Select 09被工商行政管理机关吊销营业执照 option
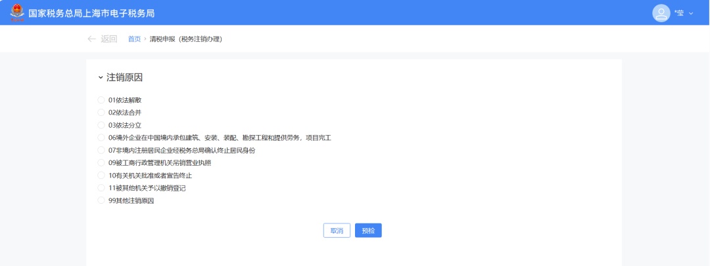The height and width of the screenshot is (266, 710). click(101, 162)
